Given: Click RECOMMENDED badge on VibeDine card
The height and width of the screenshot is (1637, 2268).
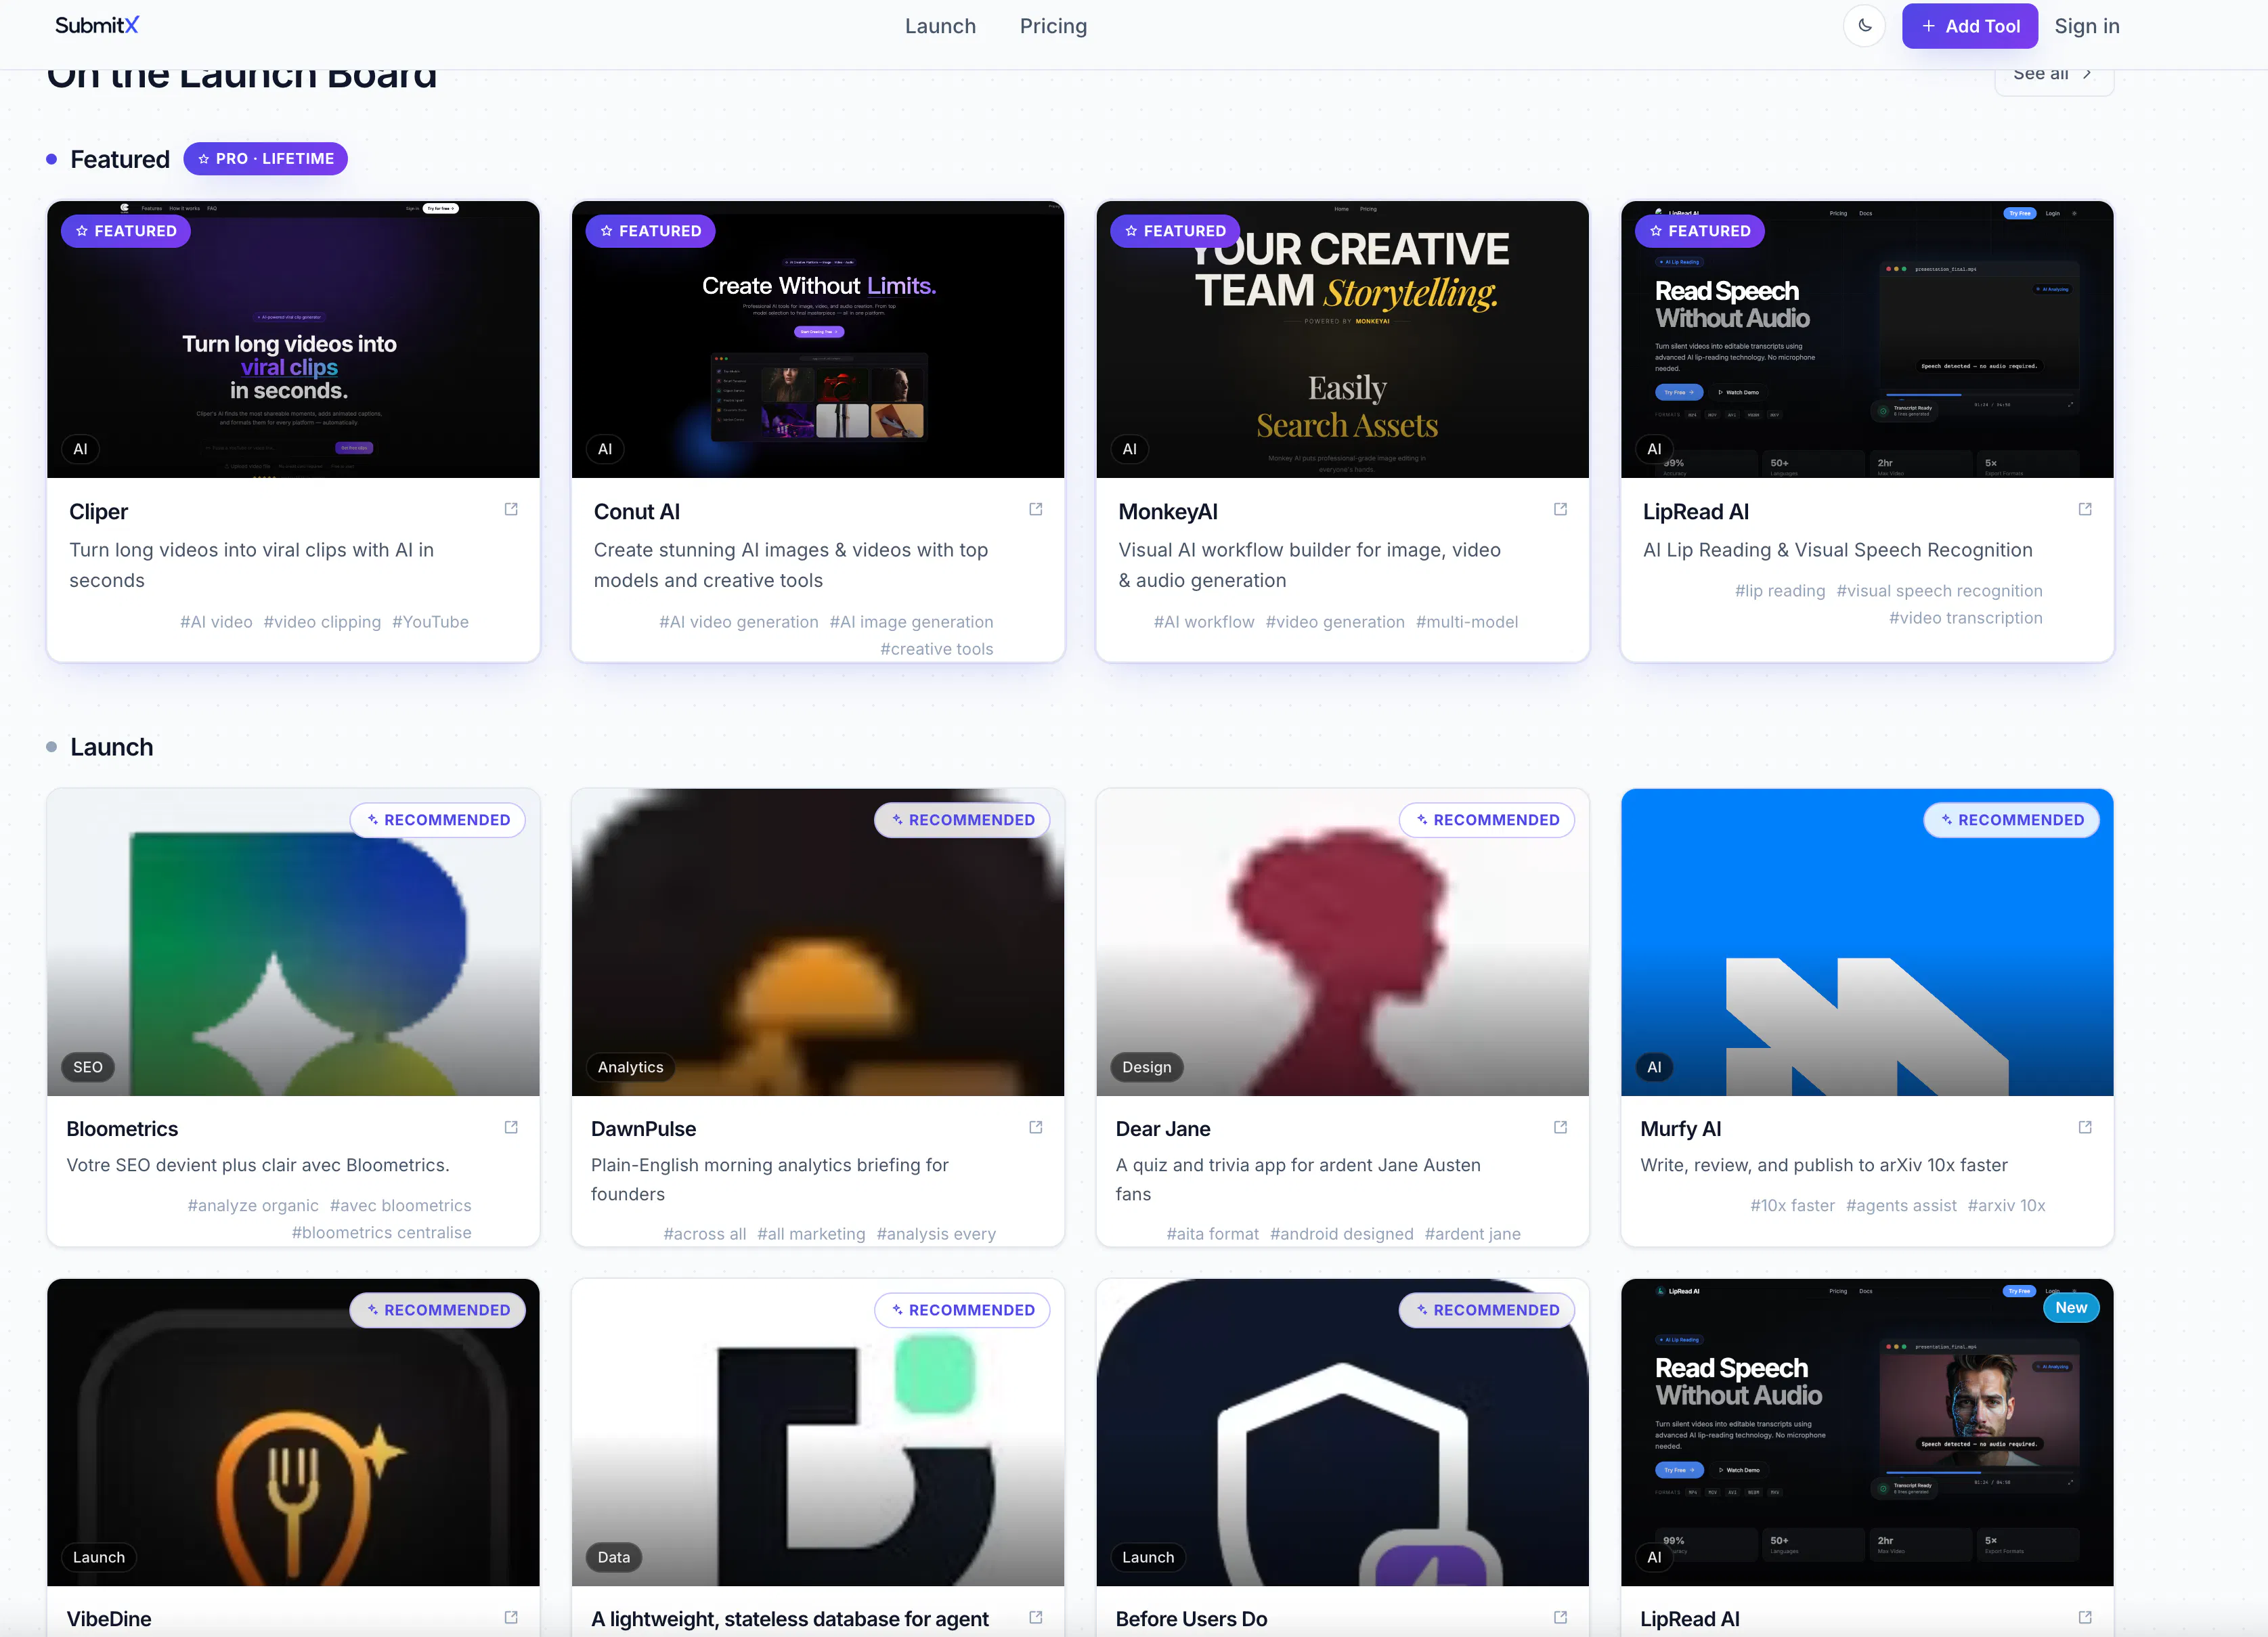Looking at the screenshot, I should [438, 1310].
